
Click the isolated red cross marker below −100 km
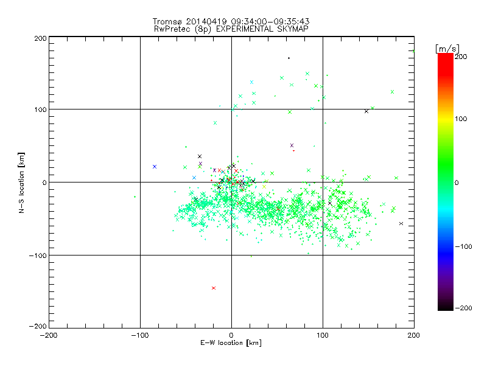click(x=214, y=288)
